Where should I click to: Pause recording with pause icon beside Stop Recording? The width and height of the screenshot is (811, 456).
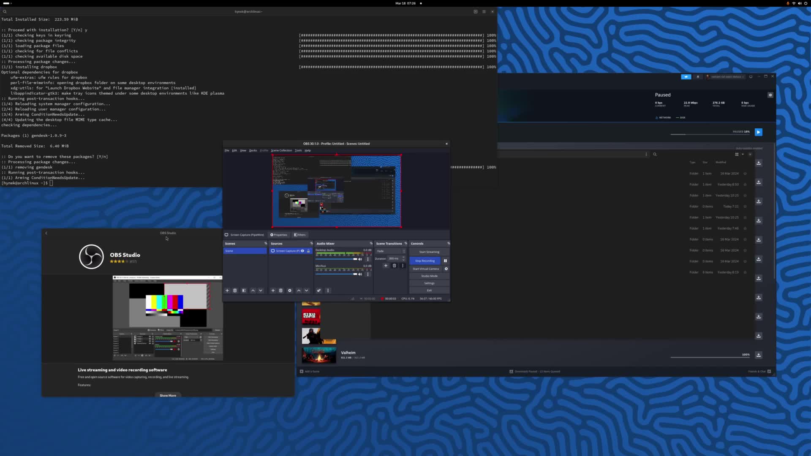[x=446, y=261]
